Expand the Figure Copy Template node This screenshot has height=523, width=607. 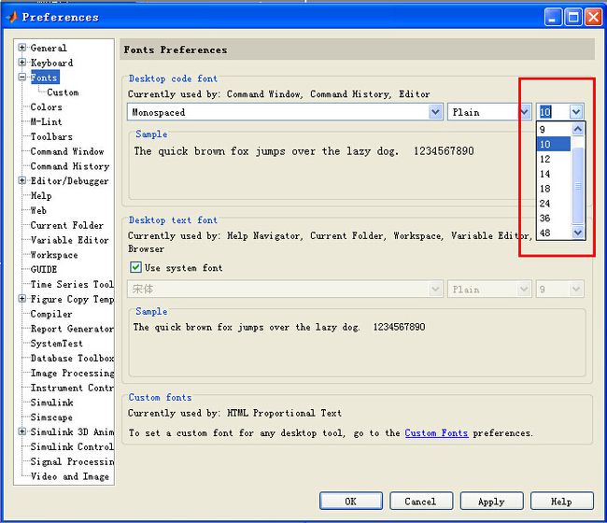coord(22,299)
